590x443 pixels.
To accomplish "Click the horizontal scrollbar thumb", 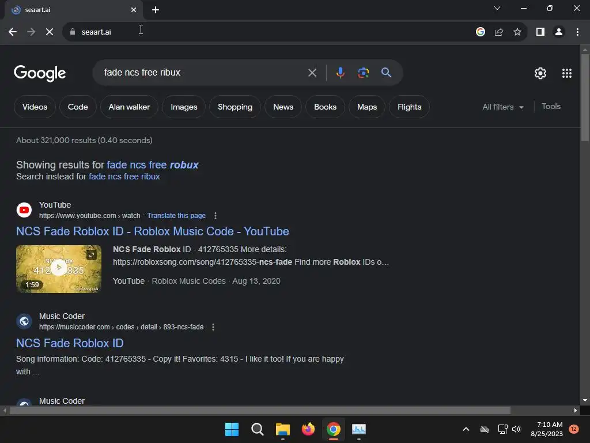I will (260, 411).
